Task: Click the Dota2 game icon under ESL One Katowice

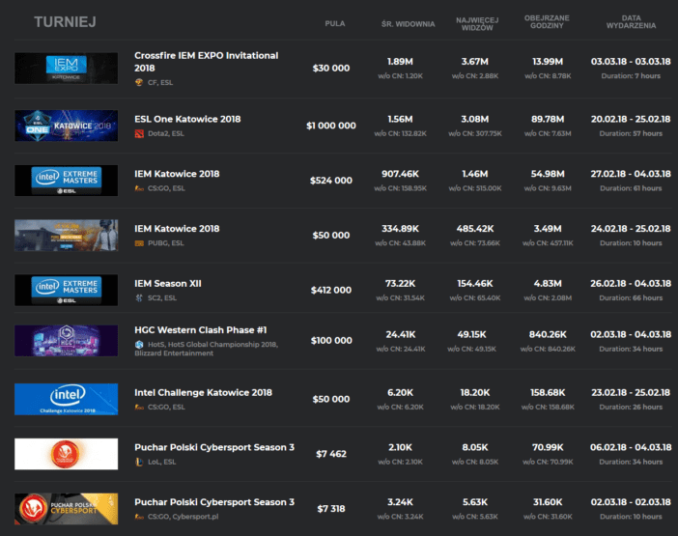Action: [139, 133]
